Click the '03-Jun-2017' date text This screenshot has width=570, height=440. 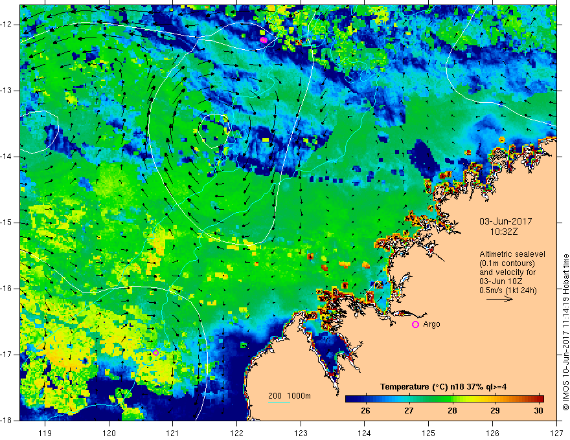[506, 221]
